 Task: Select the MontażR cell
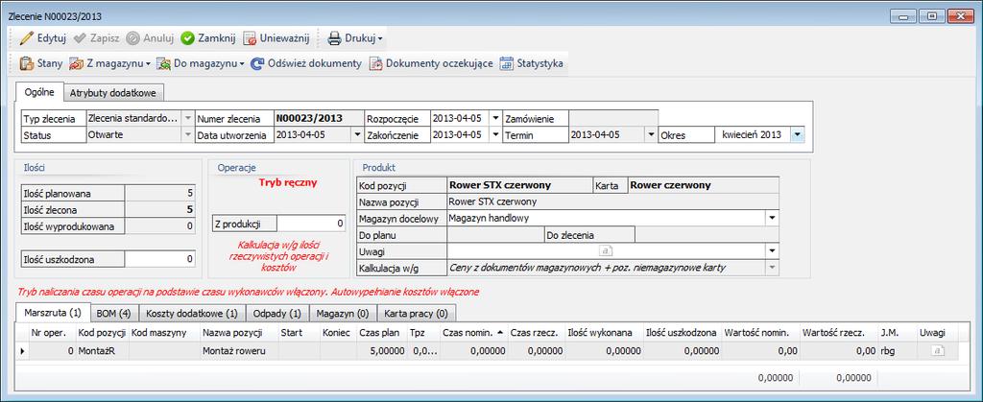pos(103,351)
